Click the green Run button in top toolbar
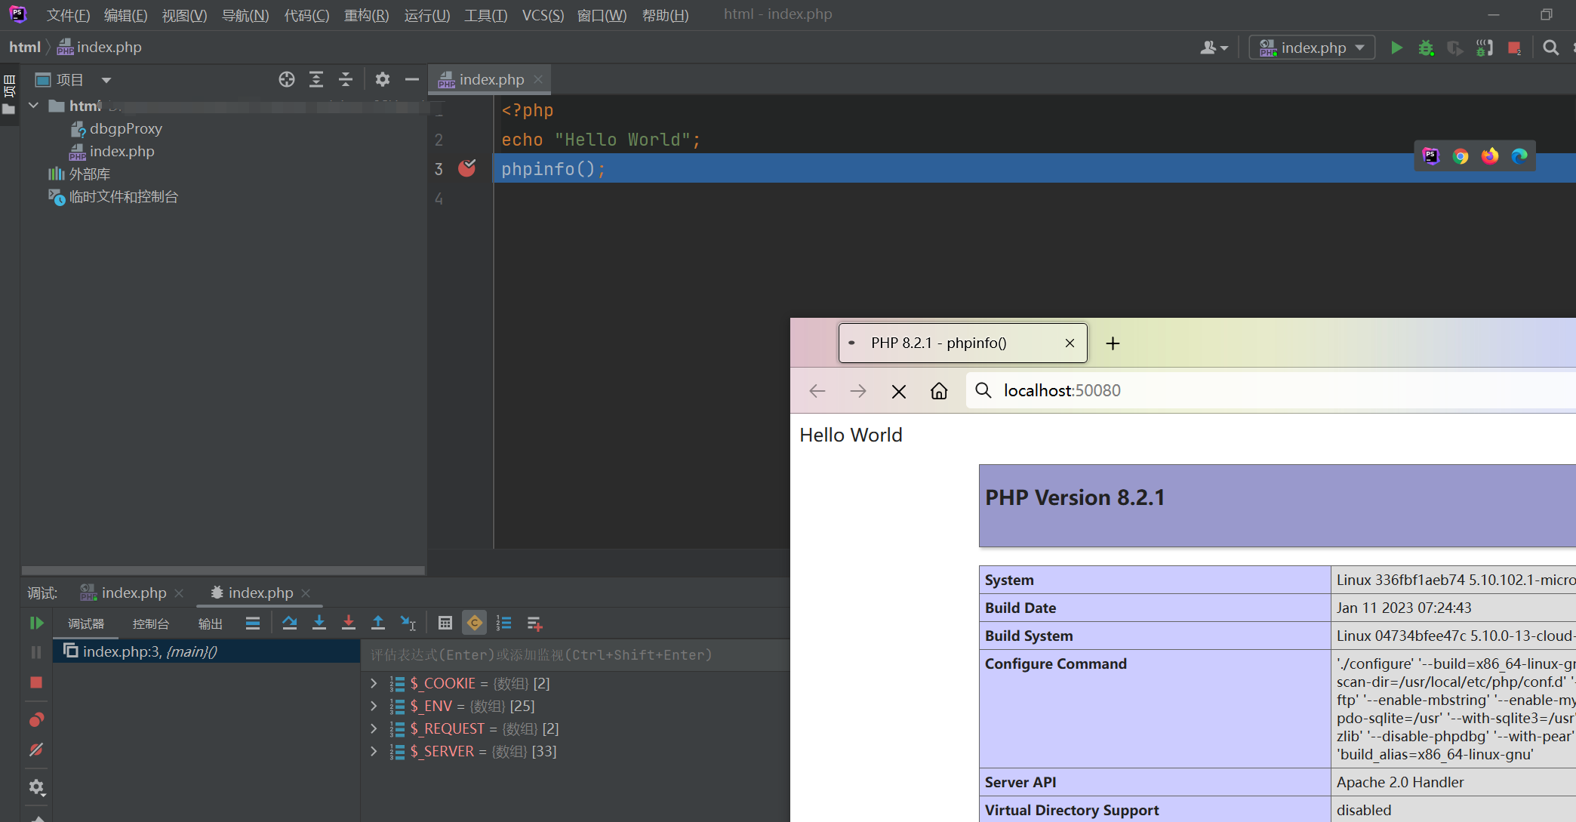Viewport: 1576px width, 822px height. pos(1396,48)
